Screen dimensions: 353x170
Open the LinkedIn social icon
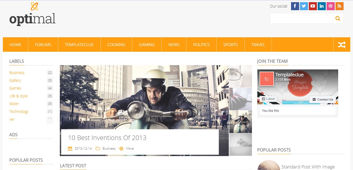(x=322, y=6)
